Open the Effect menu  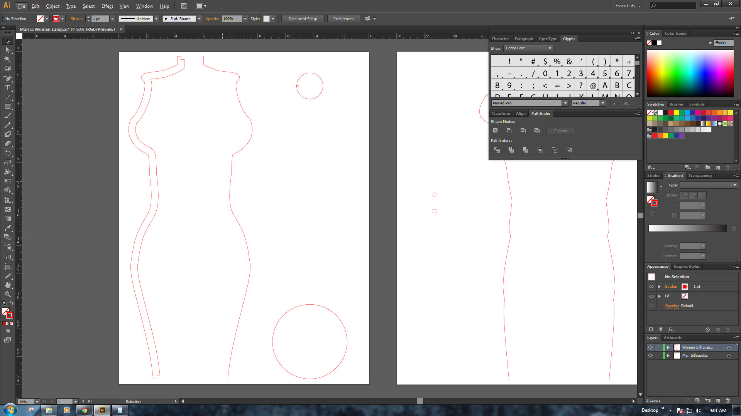(107, 6)
